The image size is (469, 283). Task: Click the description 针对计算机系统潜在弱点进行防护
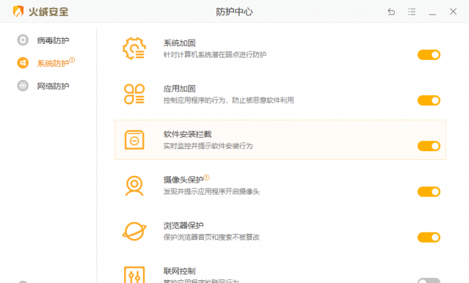click(215, 55)
